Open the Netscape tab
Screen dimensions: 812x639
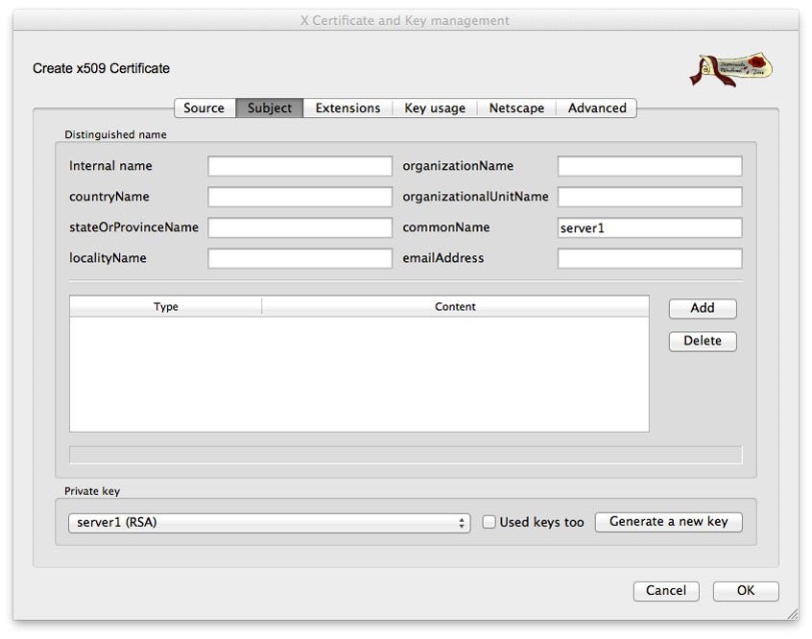coord(516,107)
